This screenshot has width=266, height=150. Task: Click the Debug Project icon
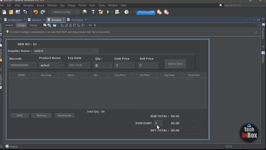coord(117,12)
